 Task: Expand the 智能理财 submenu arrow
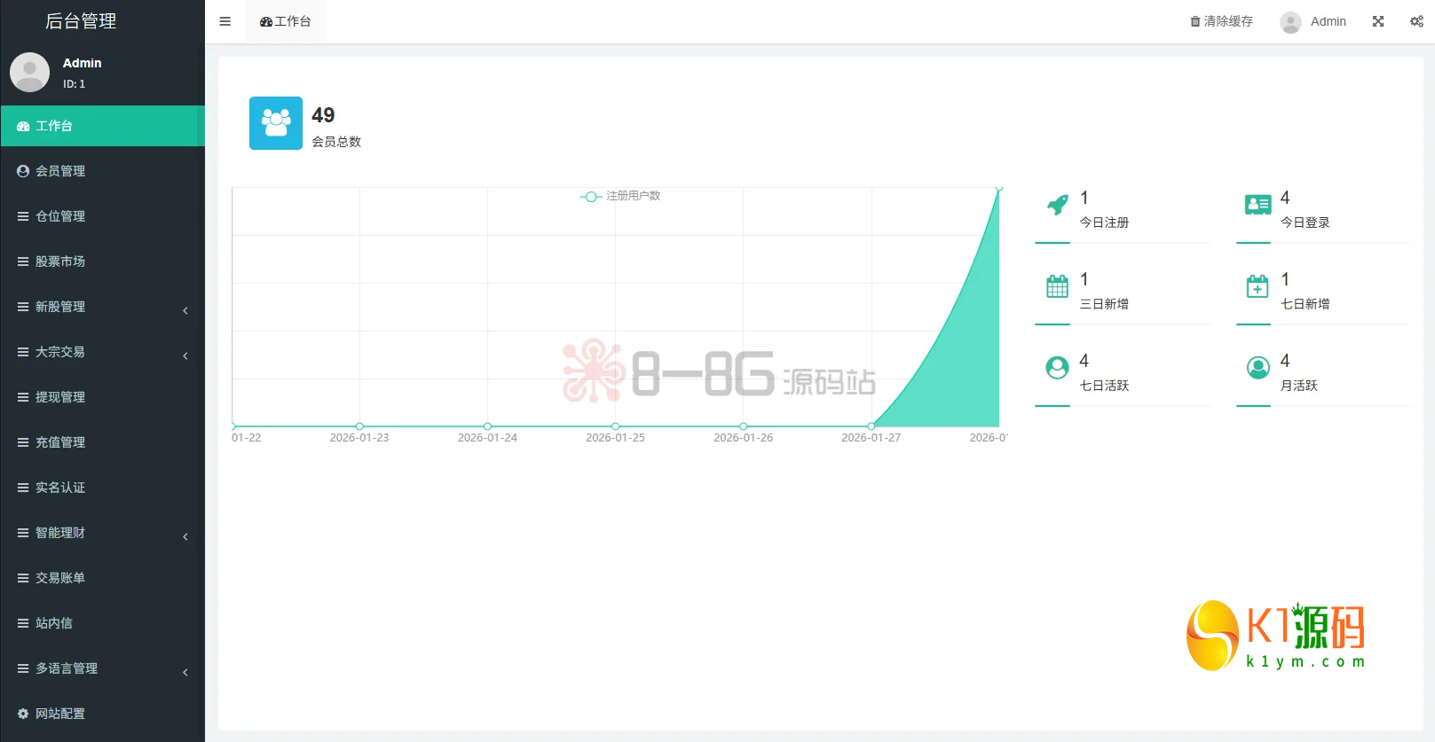(185, 536)
